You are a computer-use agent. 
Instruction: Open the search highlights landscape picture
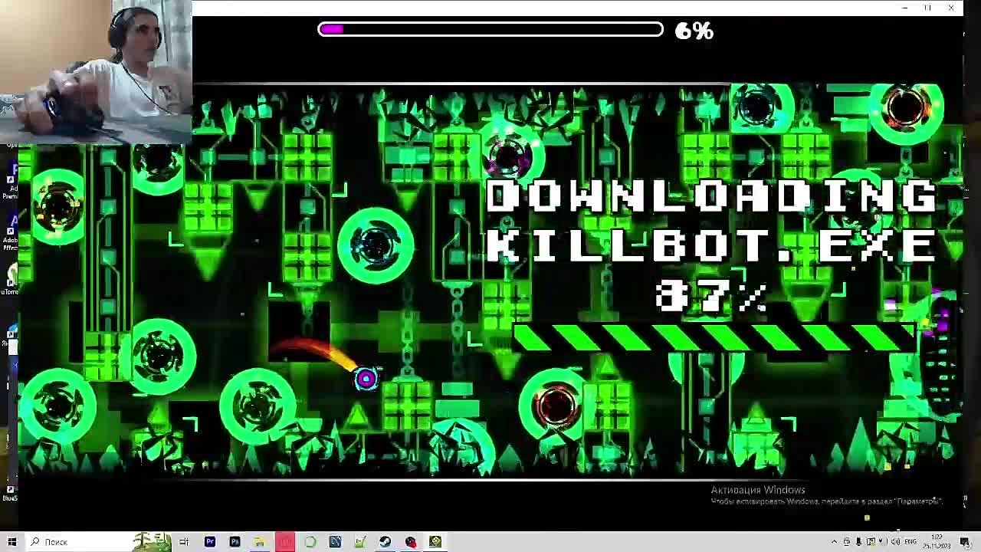152,542
